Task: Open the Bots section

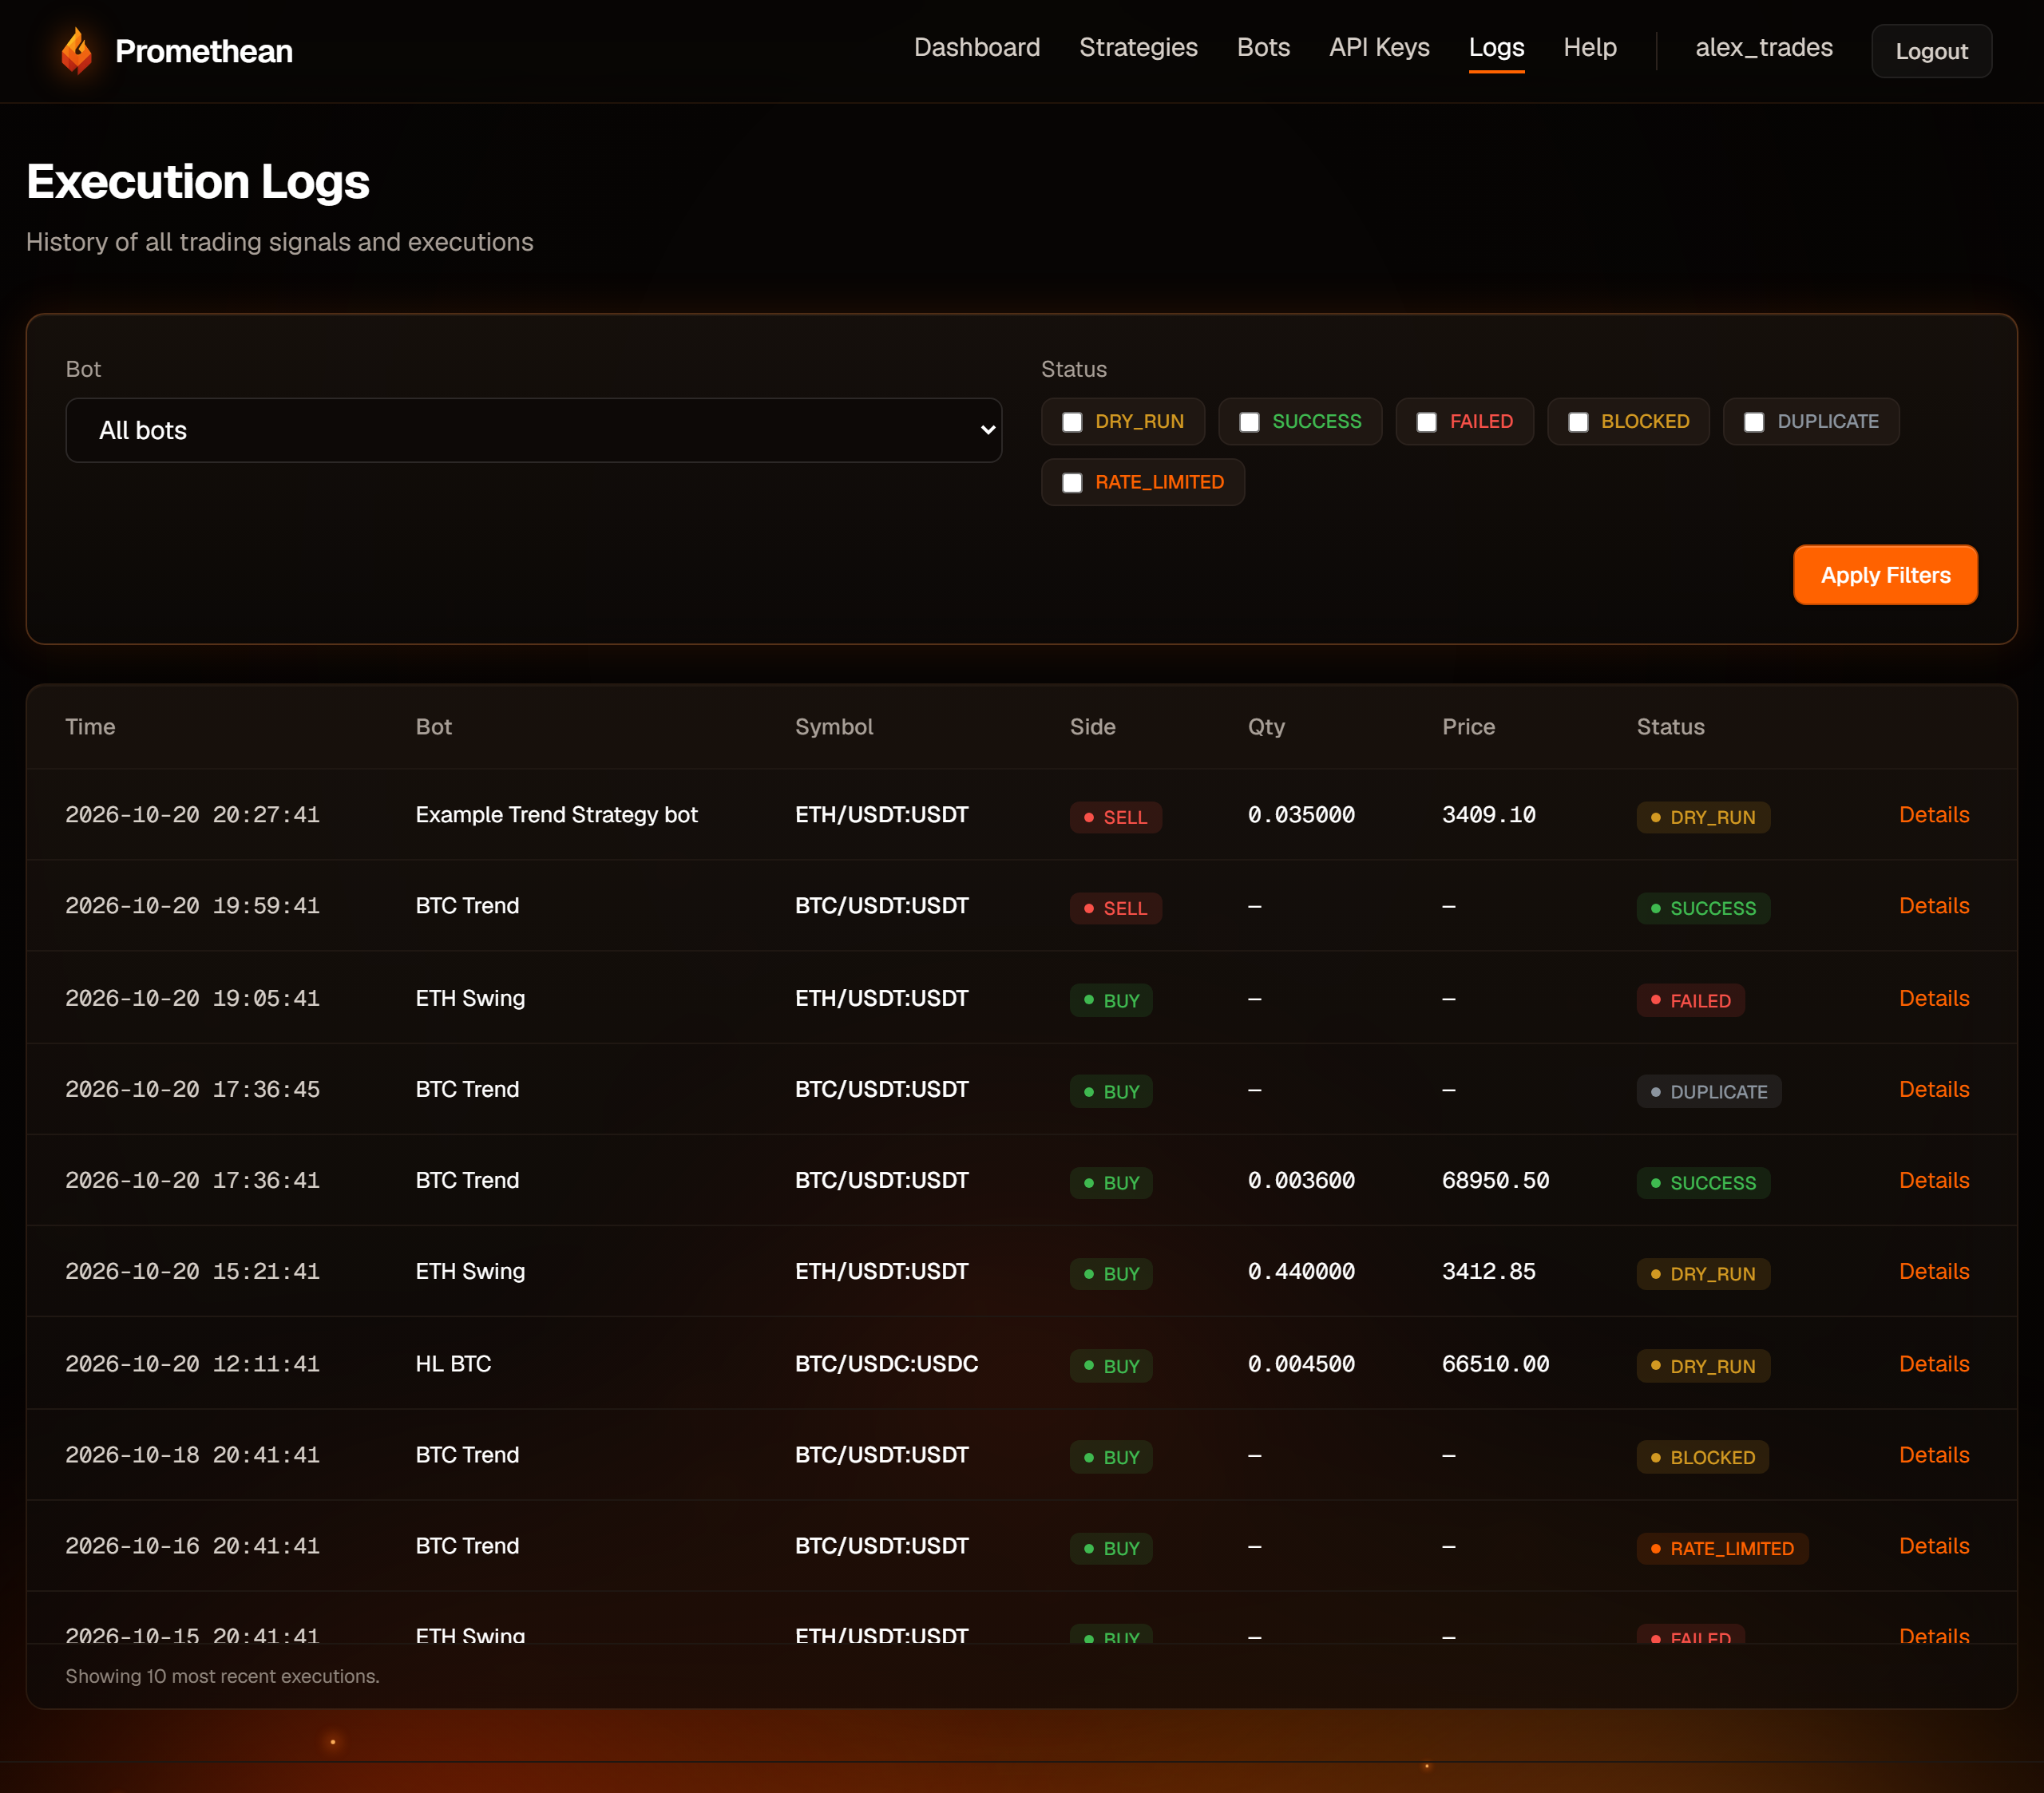Action: 1263,48
